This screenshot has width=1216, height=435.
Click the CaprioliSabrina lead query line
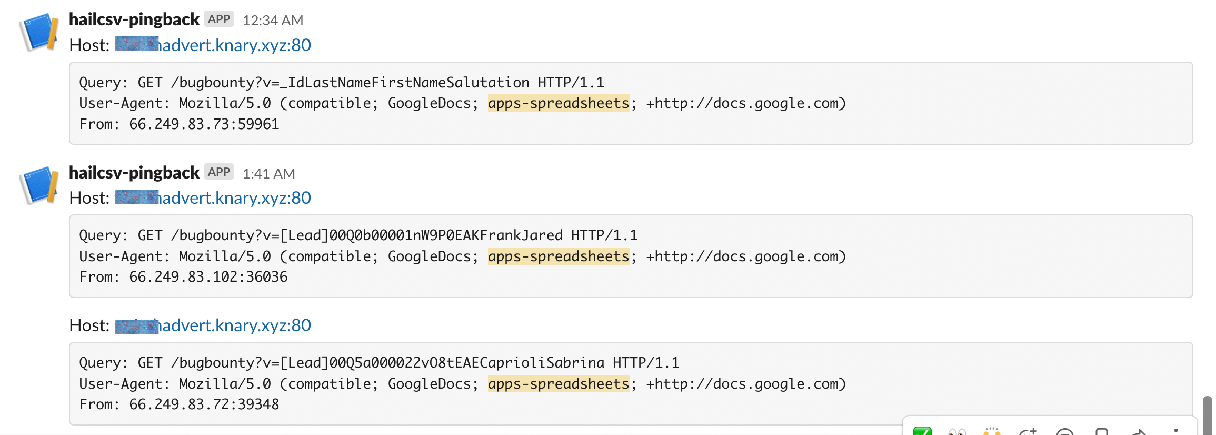click(379, 363)
